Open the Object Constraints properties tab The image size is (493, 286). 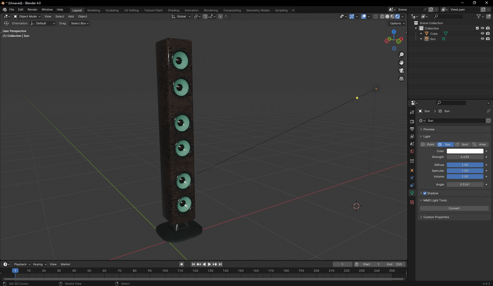412,186
